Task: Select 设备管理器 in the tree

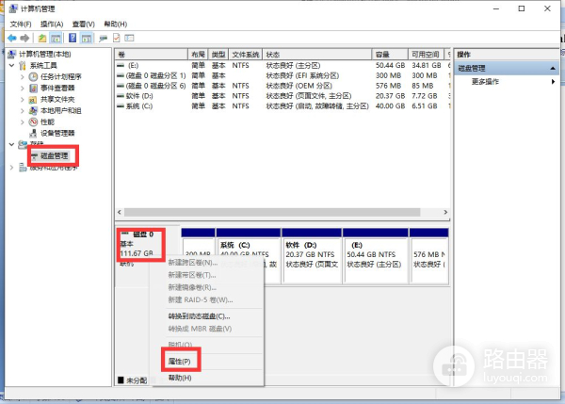Action: click(x=57, y=133)
